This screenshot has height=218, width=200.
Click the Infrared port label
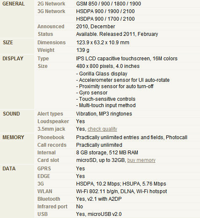click(x=52, y=207)
